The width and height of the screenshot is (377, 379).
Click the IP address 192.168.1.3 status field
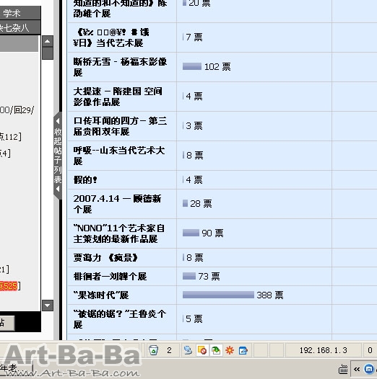324,350
